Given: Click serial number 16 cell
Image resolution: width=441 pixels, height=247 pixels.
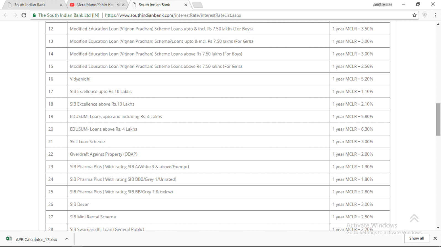Looking at the screenshot, I should pyautogui.click(x=56, y=79).
